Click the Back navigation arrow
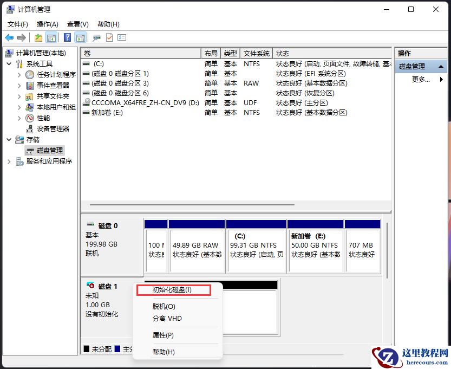Screen dimensions: 451x369 (9, 37)
